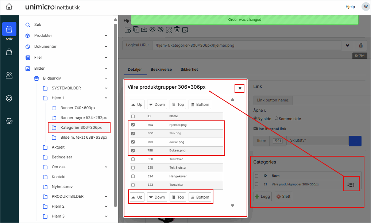Screen dimensions: 371x223
Task: Select the Samme side radio option
Action: tap(276, 119)
